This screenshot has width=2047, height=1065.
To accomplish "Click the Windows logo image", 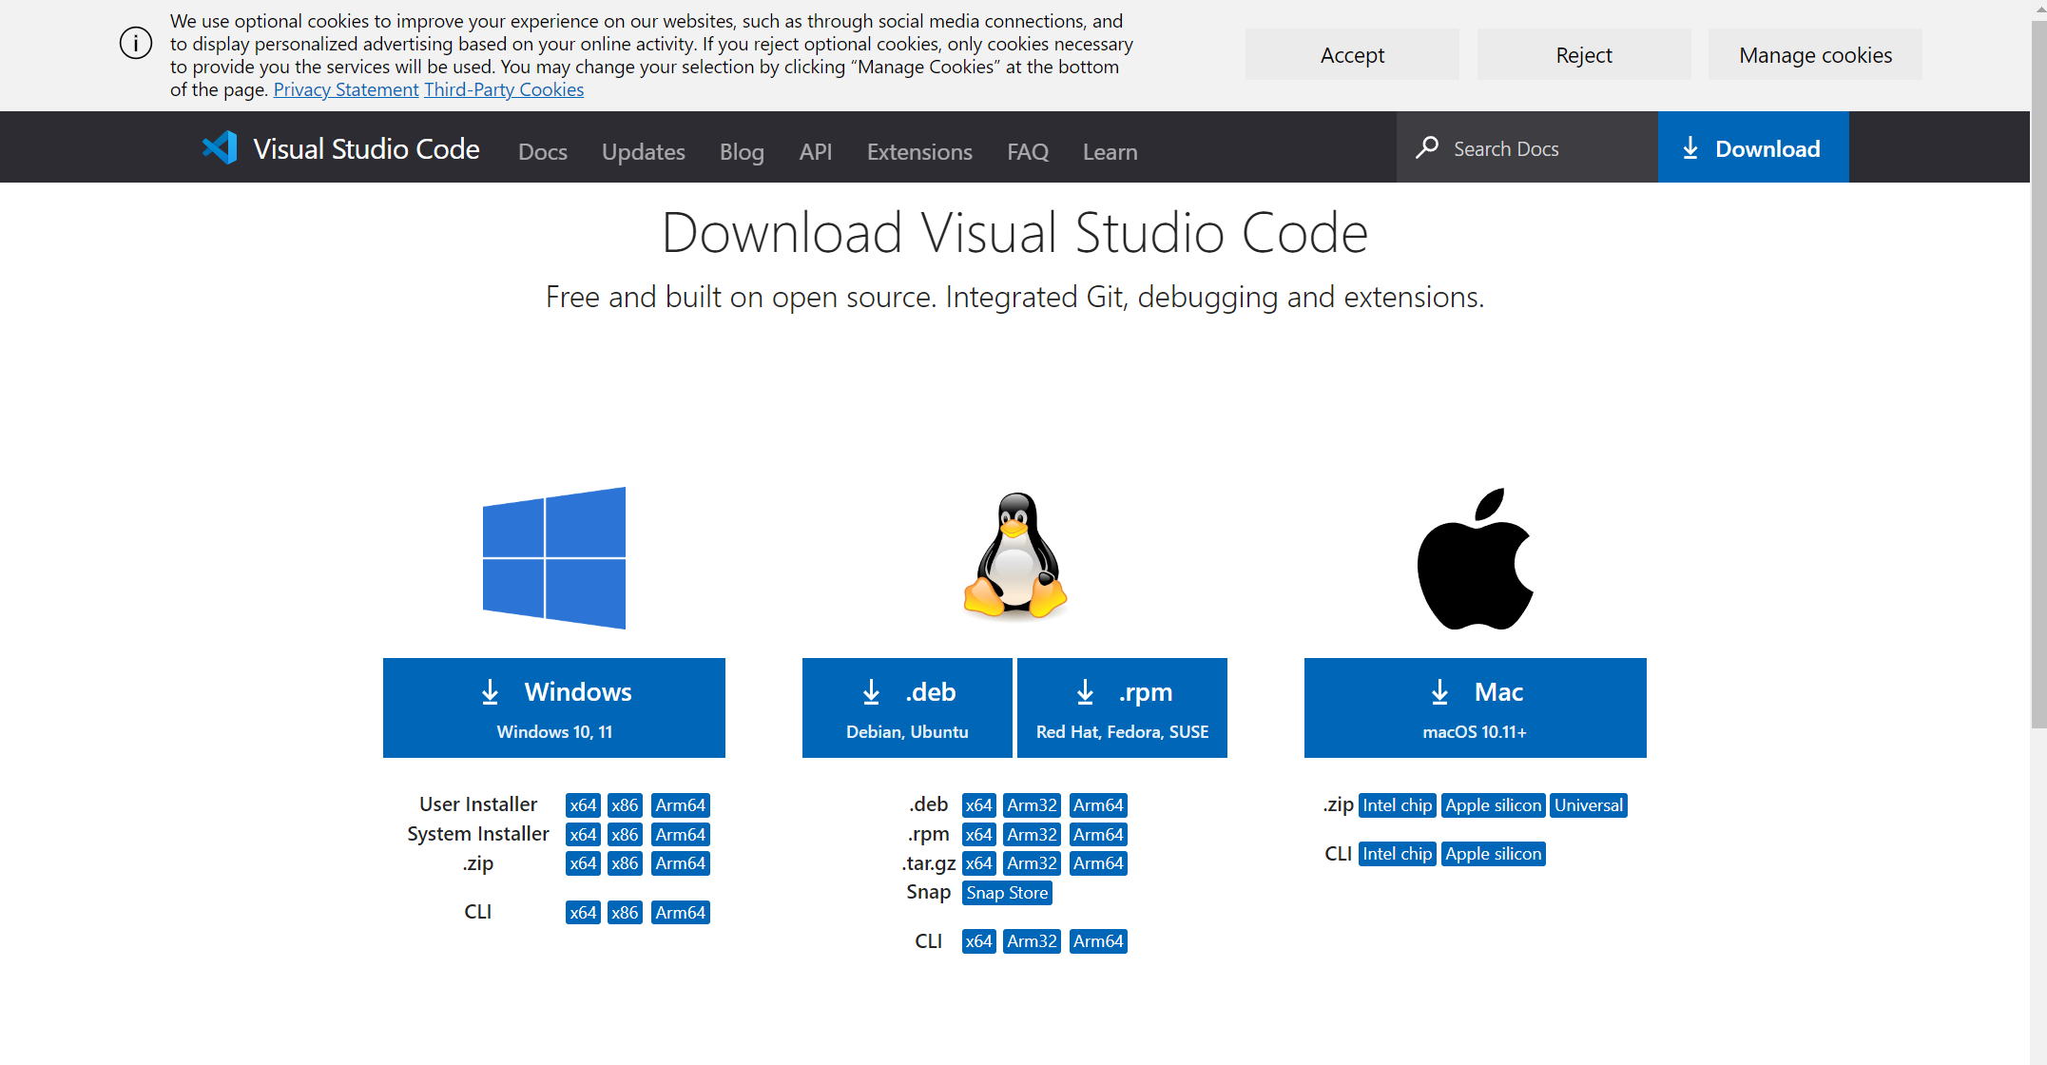I will point(553,558).
